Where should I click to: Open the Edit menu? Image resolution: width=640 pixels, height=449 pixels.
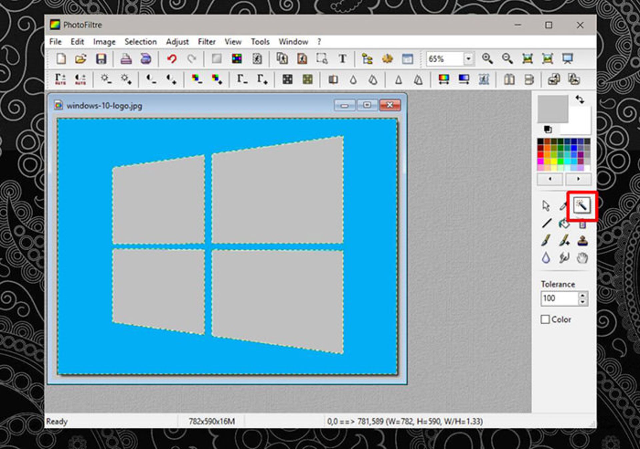click(77, 42)
